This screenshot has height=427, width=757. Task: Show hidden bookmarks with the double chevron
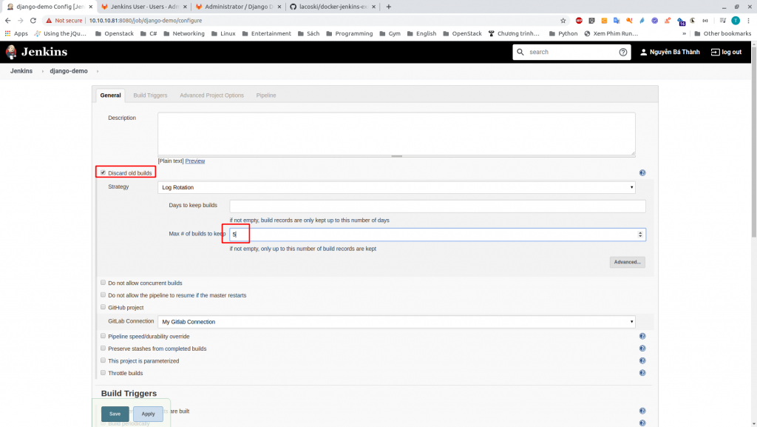point(684,34)
